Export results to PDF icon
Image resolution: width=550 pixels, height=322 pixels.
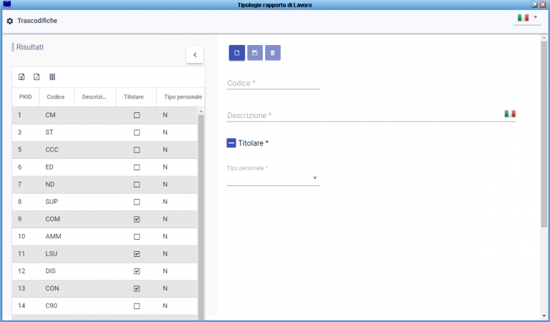[37, 77]
